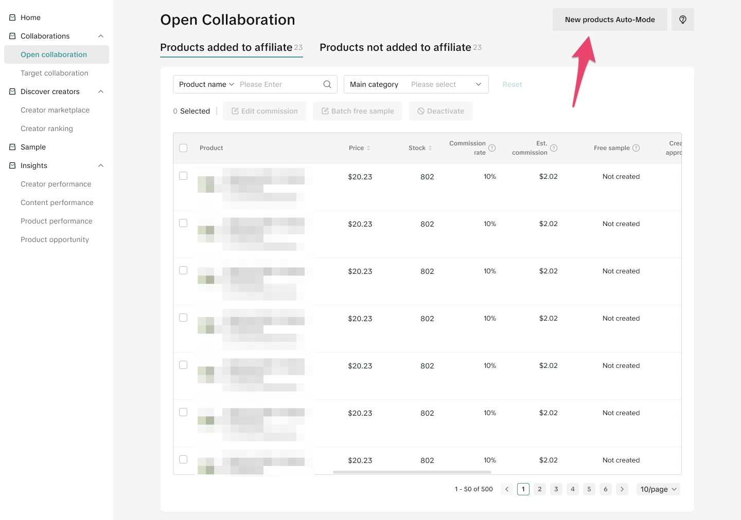The image size is (741, 520).
Task: Check the first product row checkbox
Action: [183, 176]
